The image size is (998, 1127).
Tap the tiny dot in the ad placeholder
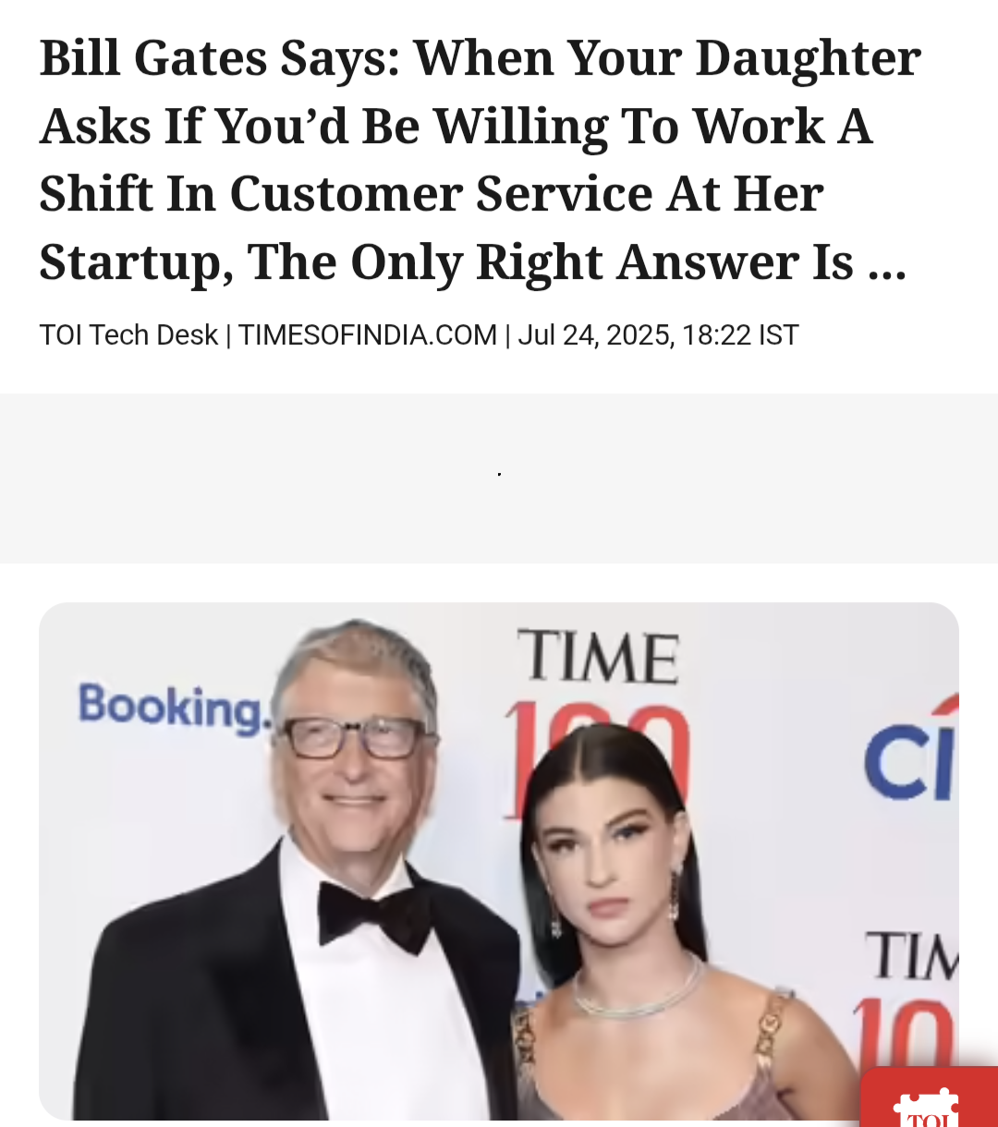click(x=499, y=474)
